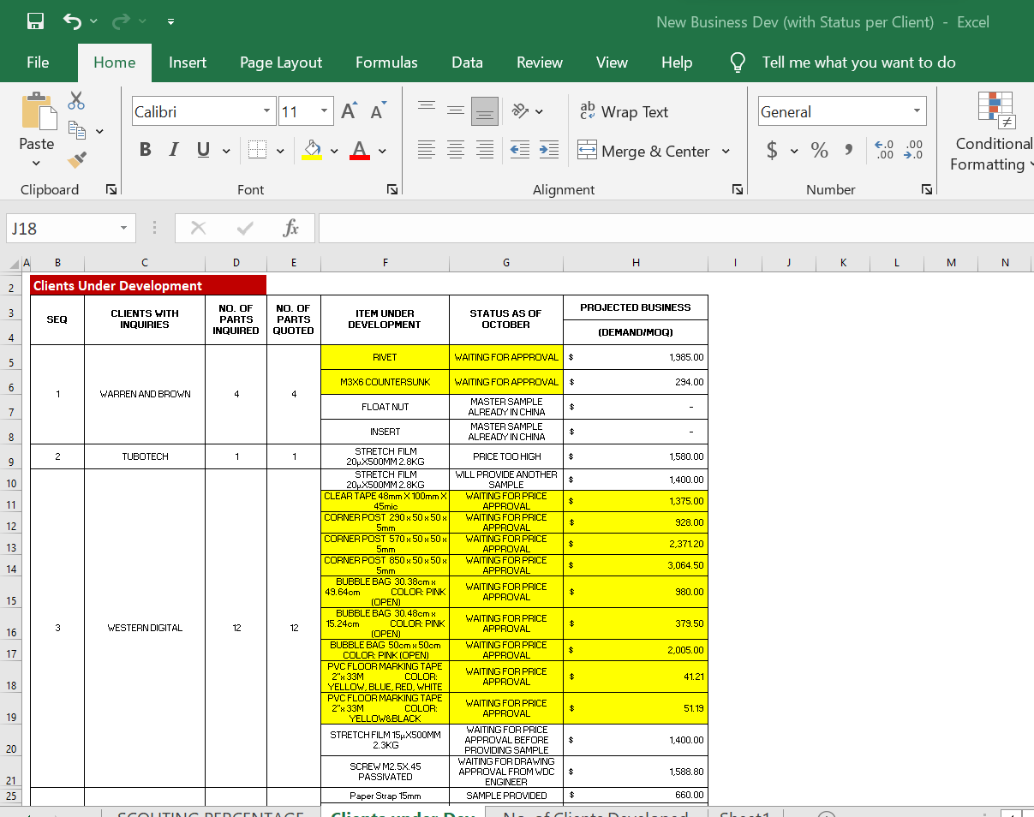1034x817 pixels.
Task: Click the Cut scissors icon
Action: coord(76,101)
